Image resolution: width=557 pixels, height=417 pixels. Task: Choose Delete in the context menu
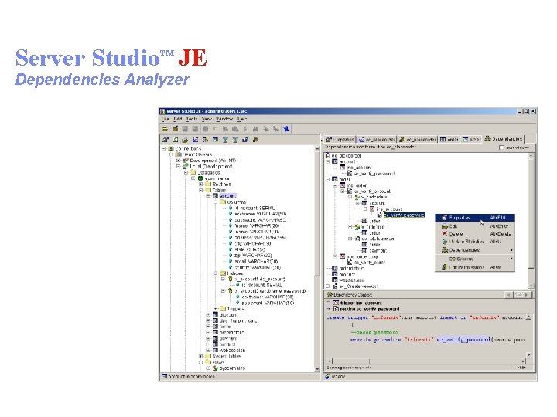(x=475, y=234)
